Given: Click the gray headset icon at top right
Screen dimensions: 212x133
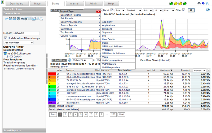Looking at the screenshot, I should pyautogui.click(x=199, y=3).
